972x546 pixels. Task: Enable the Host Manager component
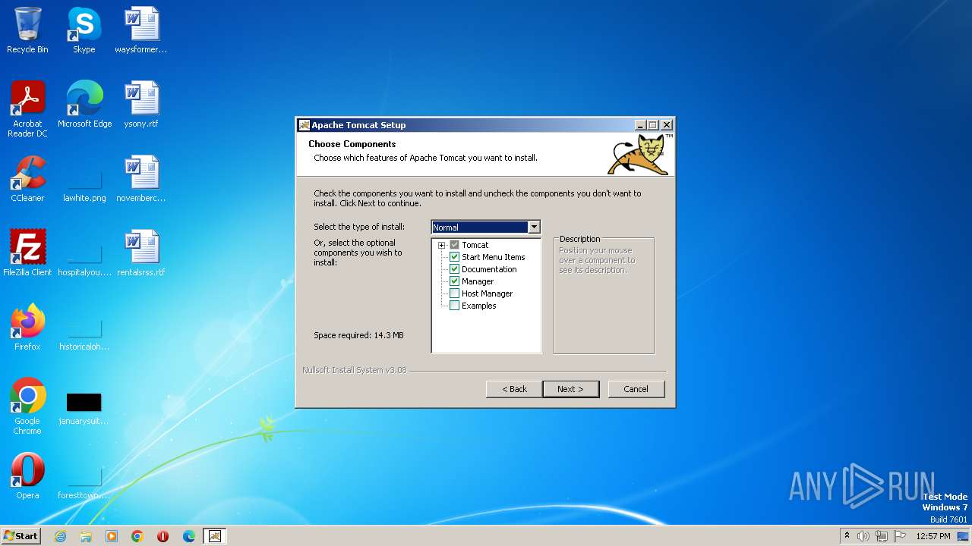tap(455, 293)
